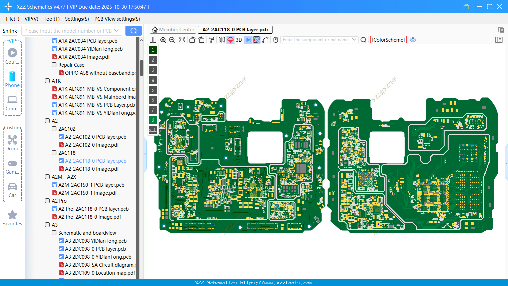Enable layer 1 in the layer selector
The height and width of the screenshot is (286, 508).
coord(152,50)
